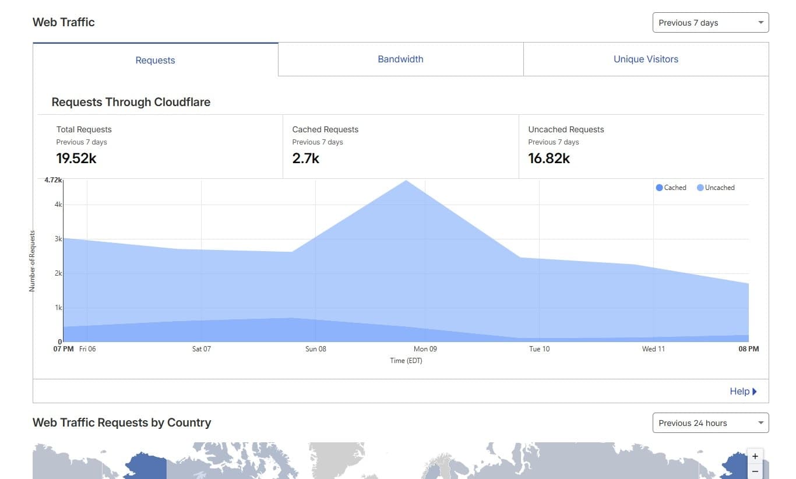Click the Tue 10 axis label

(539, 349)
